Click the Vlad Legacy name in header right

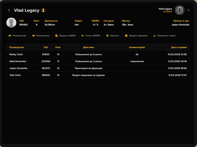coord(165,9)
